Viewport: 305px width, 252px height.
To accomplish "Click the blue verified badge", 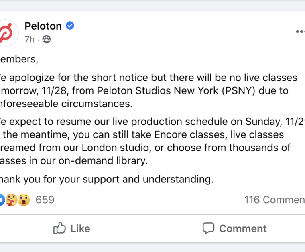I will tap(70, 26).
